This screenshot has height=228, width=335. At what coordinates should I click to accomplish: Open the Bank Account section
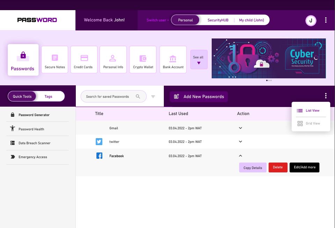173,59
